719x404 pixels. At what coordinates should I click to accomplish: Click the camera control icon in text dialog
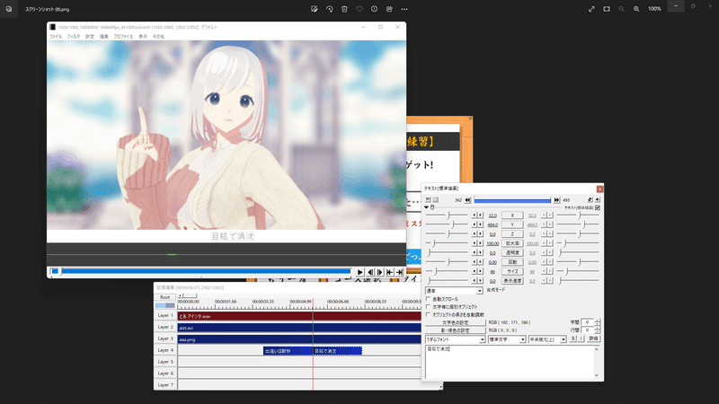point(428,199)
